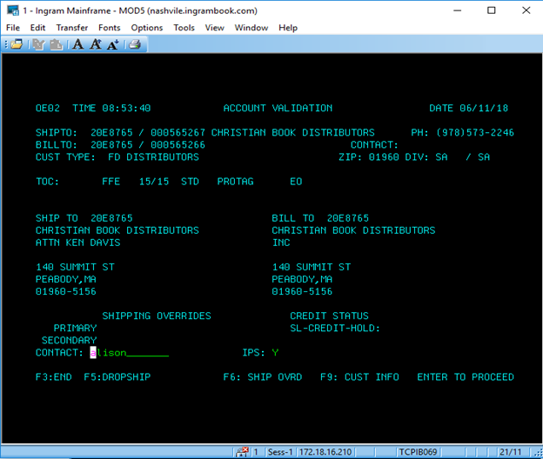Open the Window menu
The height and width of the screenshot is (459, 543).
click(251, 28)
